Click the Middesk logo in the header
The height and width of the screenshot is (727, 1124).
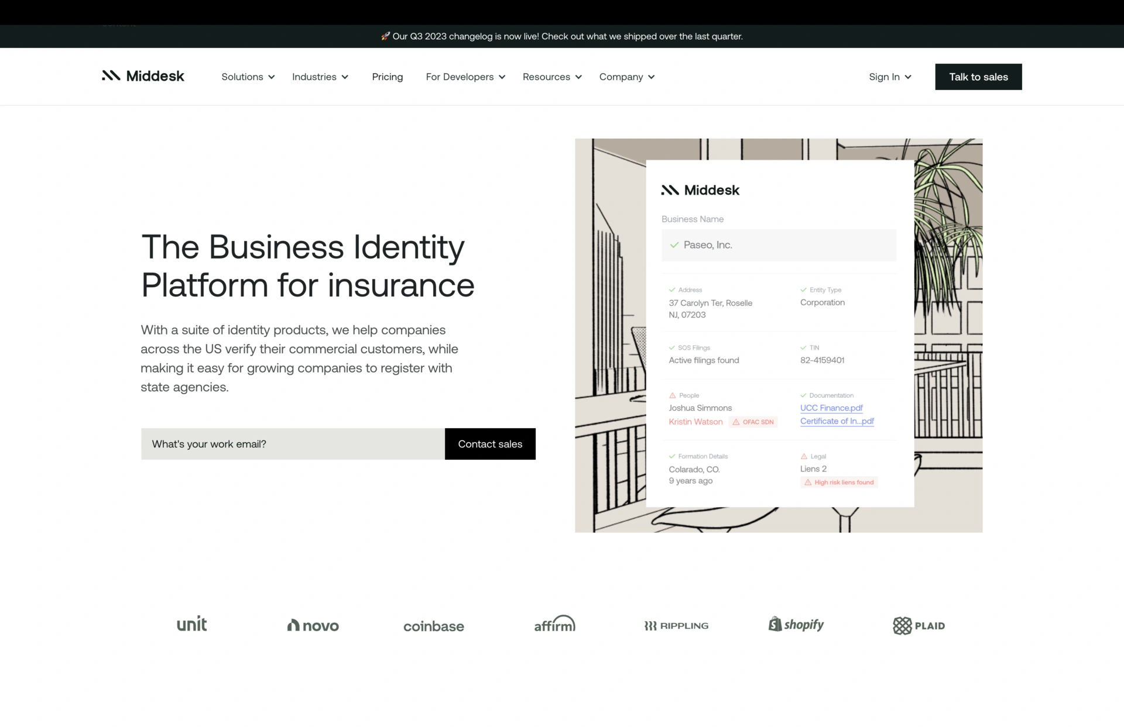[143, 76]
